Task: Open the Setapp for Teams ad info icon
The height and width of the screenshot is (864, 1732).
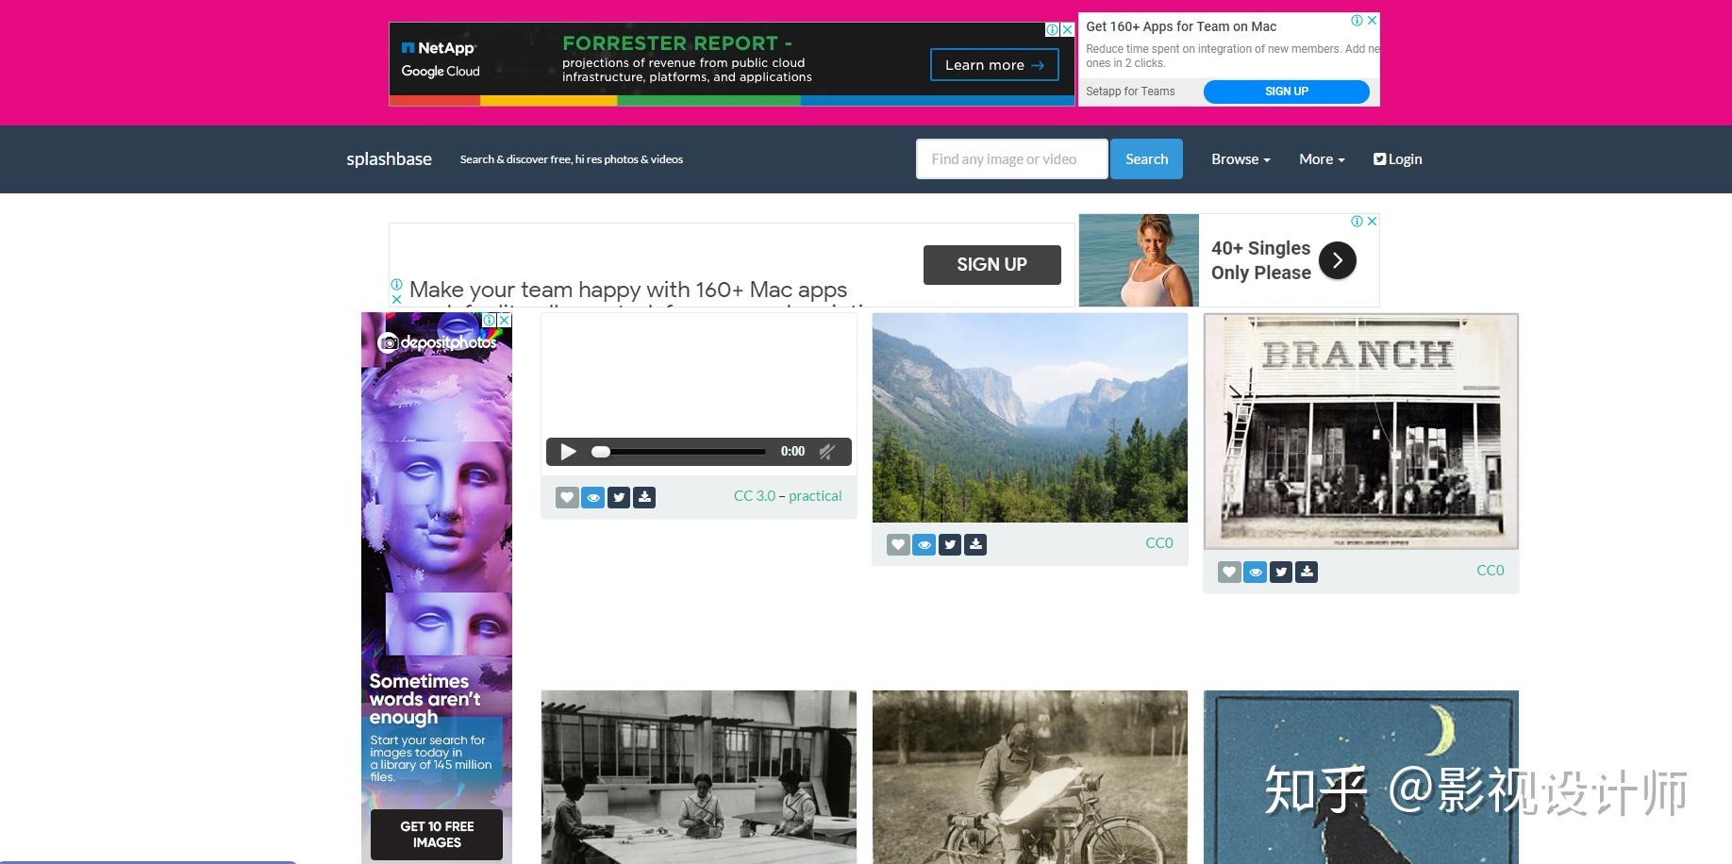Action: point(1357,20)
